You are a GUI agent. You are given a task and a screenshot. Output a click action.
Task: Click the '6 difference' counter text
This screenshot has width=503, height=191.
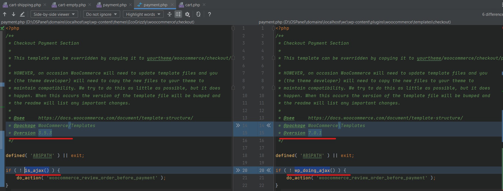pos(492,14)
